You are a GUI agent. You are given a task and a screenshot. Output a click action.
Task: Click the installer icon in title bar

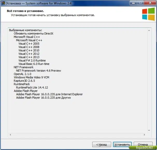[3, 3]
